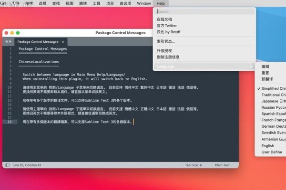Open the 工具 menu
286x190 pixels.
pos(96,3)
